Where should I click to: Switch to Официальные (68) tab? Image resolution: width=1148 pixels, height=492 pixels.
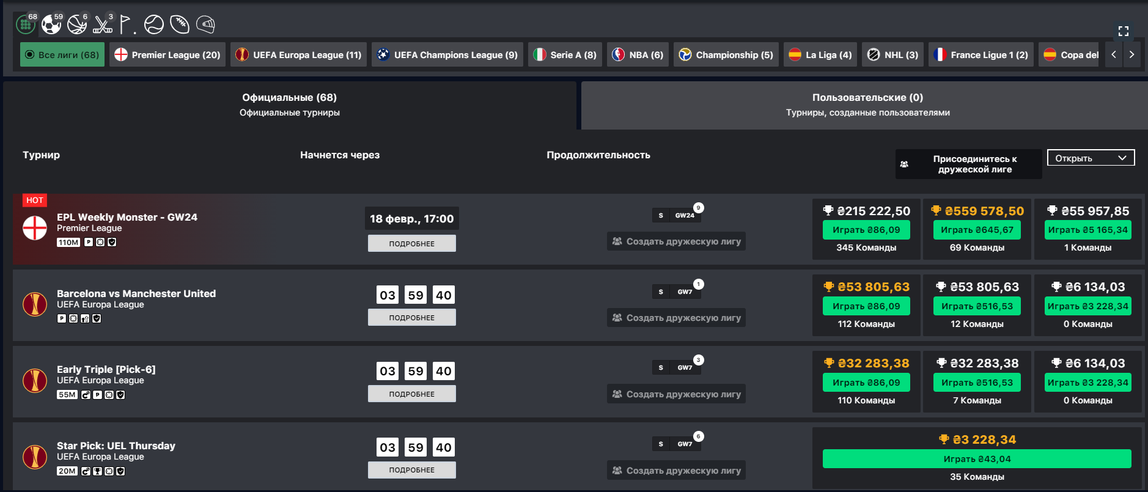tap(290, 105)
